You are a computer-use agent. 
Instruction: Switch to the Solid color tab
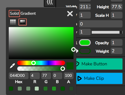tap(14, 13)
